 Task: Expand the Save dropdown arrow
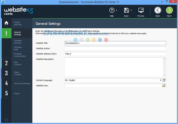click(131, 11)
